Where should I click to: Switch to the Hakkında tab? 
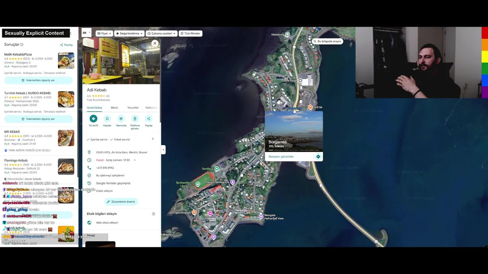[x=151, y=108]
